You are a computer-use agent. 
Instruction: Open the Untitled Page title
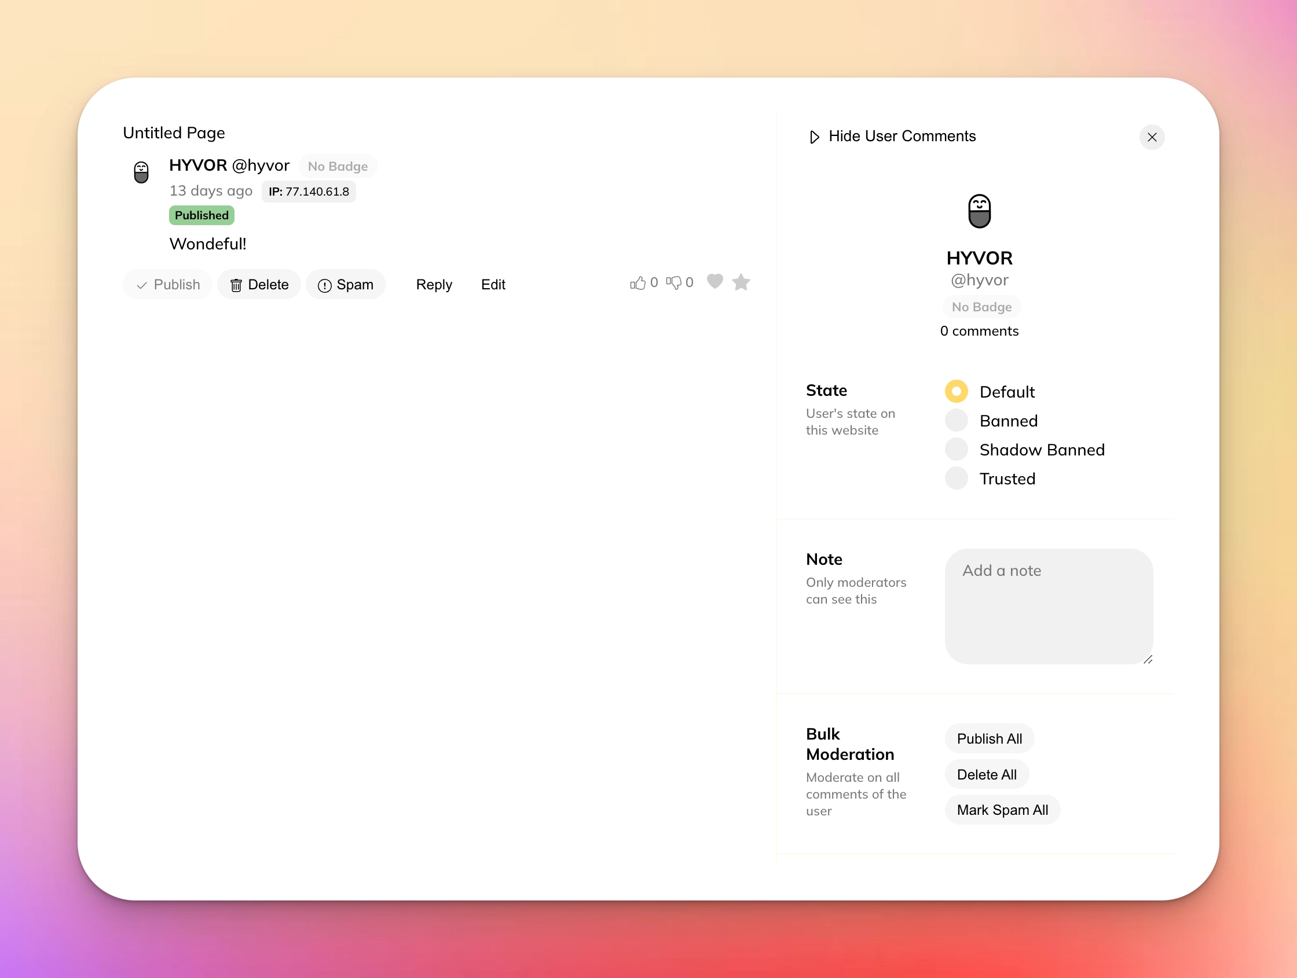point(174,133)
